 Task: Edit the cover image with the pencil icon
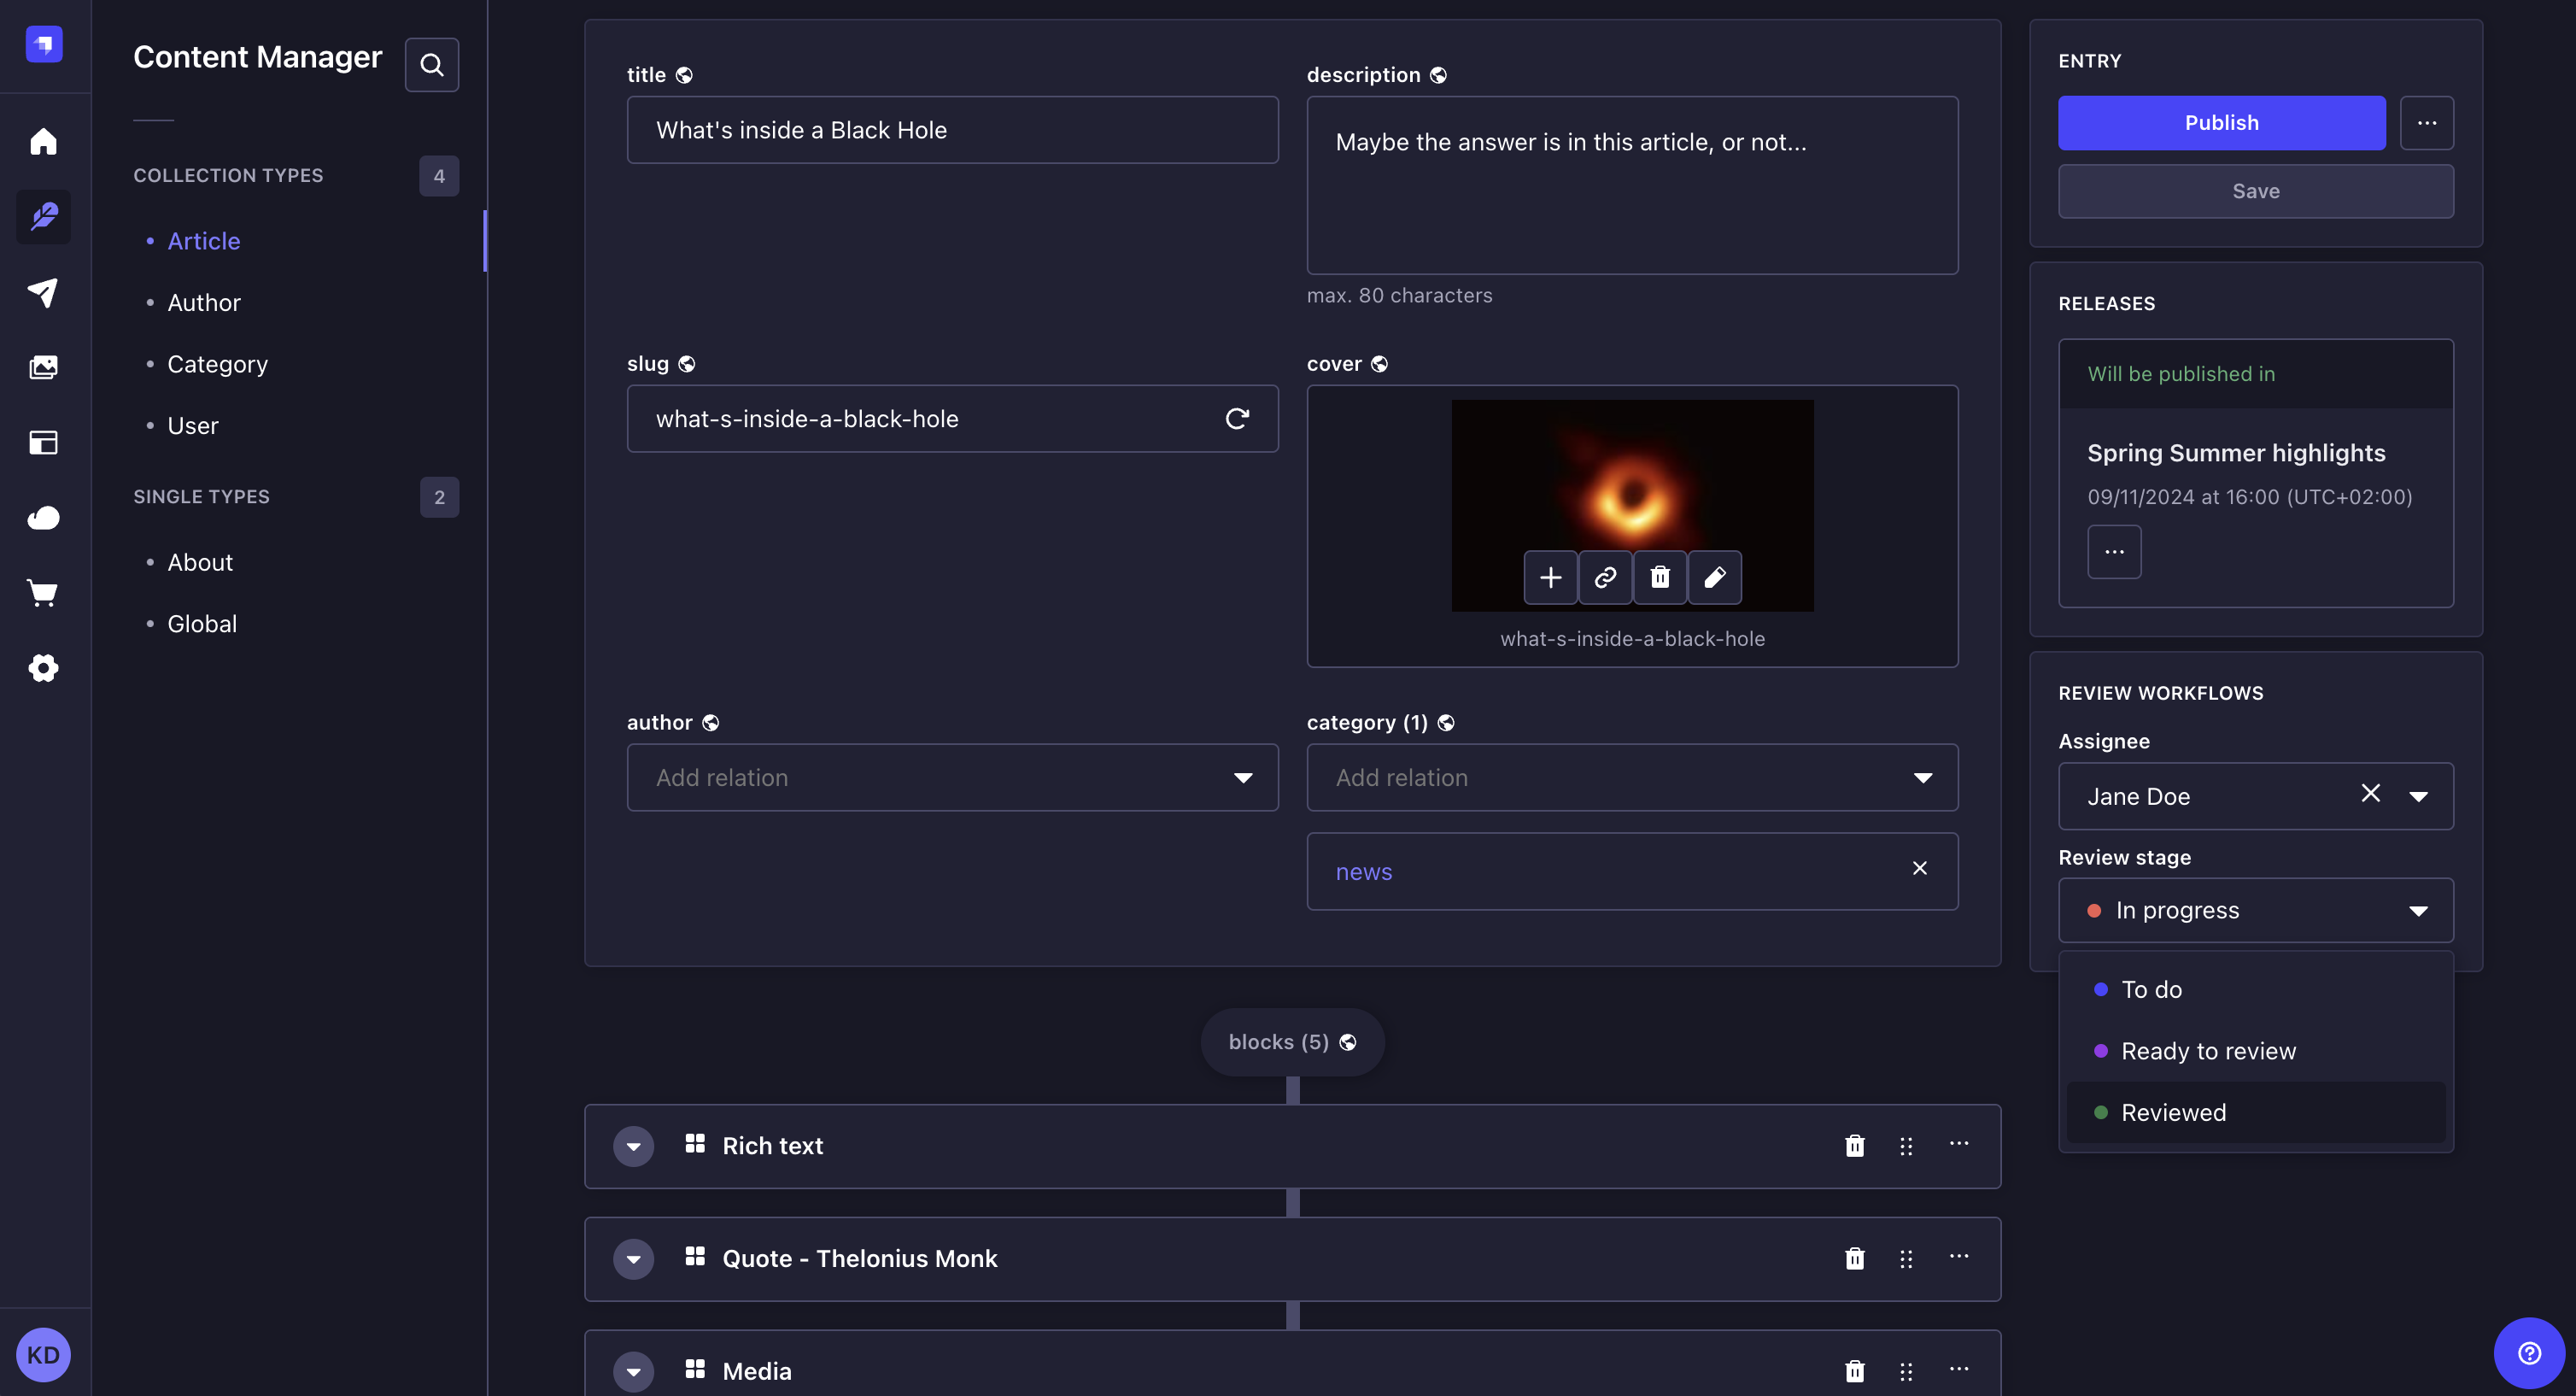[1714, 577]
